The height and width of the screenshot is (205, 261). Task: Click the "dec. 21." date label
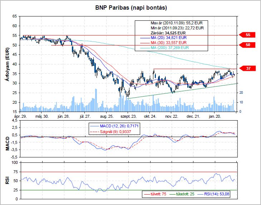[x=193, y=116]
